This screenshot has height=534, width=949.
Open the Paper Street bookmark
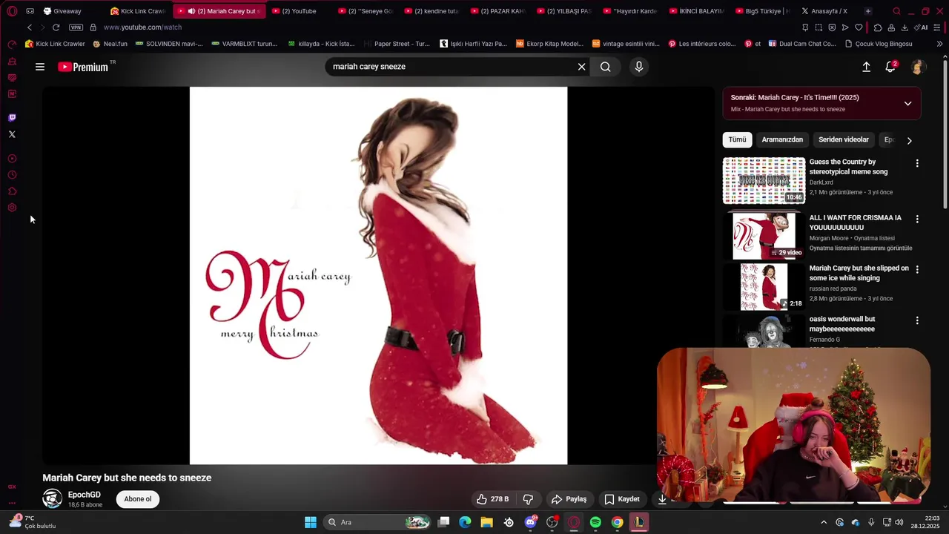pos(397,44)
